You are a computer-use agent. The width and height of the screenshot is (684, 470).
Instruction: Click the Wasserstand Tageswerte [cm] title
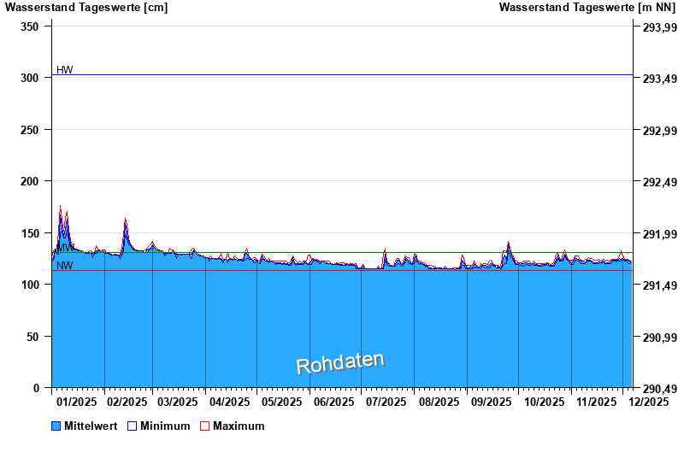pos(86,8)
